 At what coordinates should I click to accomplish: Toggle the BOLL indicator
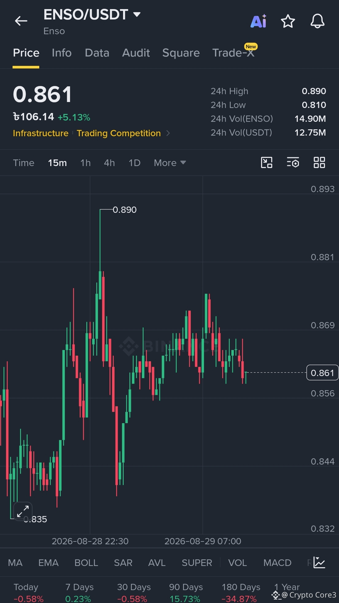(x=86, y=563)
